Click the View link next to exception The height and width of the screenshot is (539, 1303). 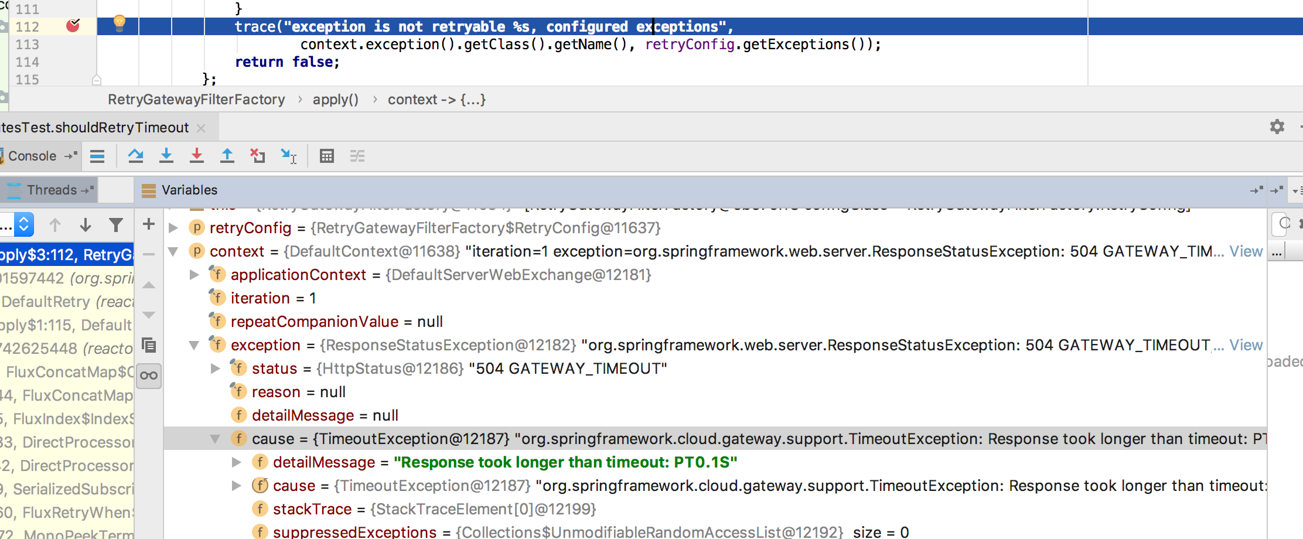click(x=1246, y=345)
